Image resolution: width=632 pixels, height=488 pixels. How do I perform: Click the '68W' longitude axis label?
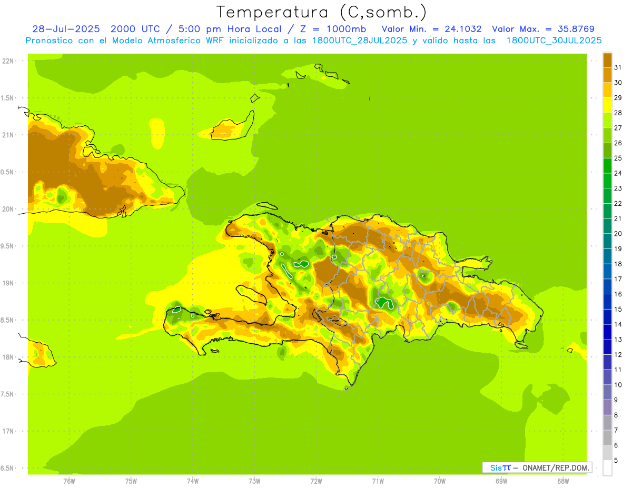pos(563,481)
